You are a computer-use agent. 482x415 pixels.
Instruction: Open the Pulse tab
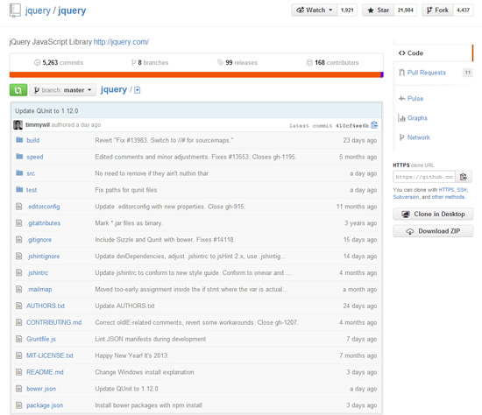(x=411, y=99)
